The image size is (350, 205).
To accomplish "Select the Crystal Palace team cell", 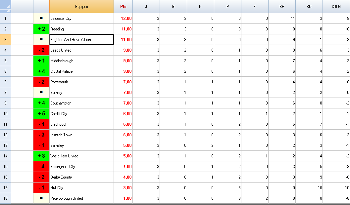I will [x=81, y=71].
